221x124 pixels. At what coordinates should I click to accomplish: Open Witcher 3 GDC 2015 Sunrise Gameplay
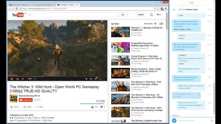click(x=147, y=109)
